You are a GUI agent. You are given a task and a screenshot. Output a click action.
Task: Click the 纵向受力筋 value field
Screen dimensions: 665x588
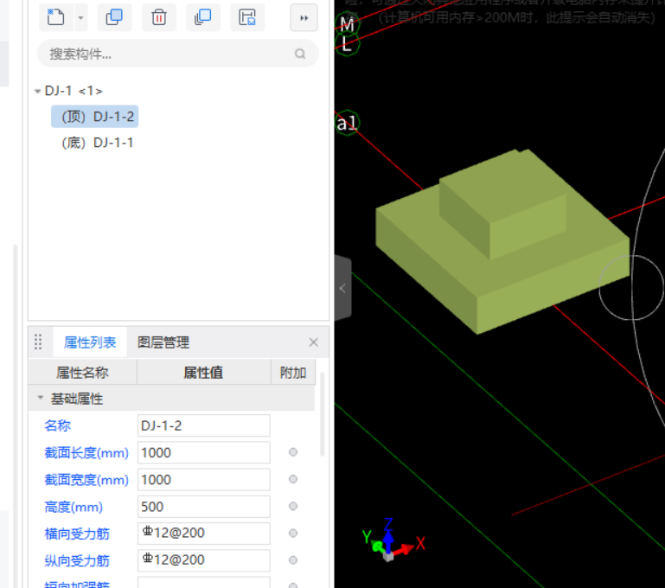tap(204, 560)
